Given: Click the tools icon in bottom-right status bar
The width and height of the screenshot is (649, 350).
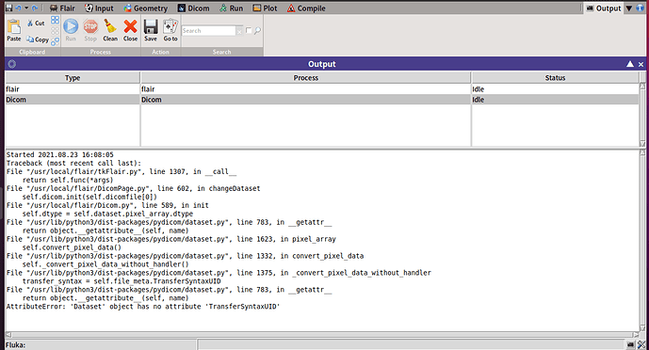Looking at the screenshot, I should pyautogui.click(x=641, y=344).
